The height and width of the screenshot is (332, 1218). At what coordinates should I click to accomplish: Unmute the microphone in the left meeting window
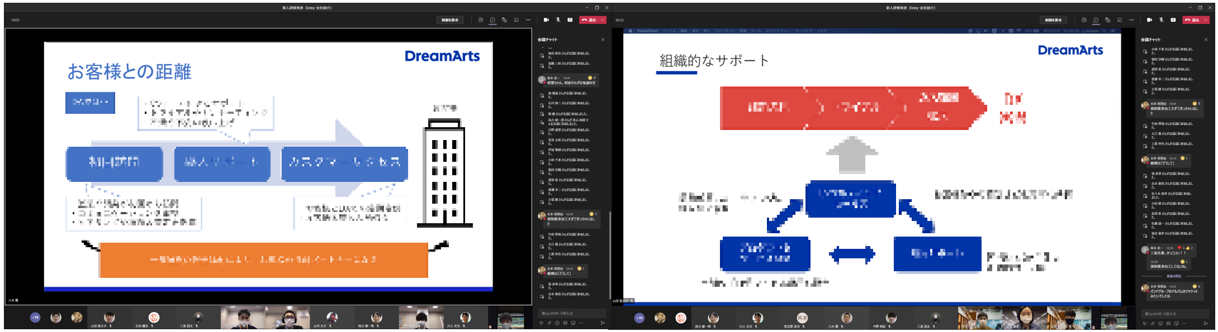[558, 20]
